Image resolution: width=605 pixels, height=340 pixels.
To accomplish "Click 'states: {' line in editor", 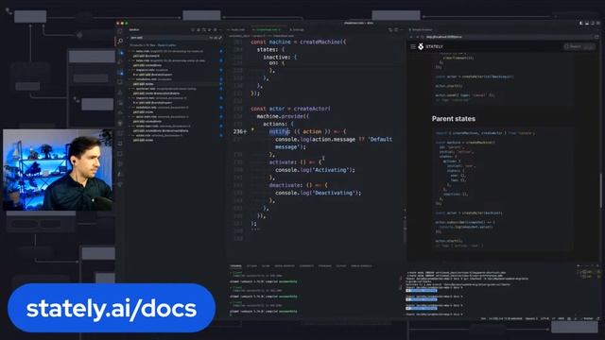I will [x=270, y=50].
